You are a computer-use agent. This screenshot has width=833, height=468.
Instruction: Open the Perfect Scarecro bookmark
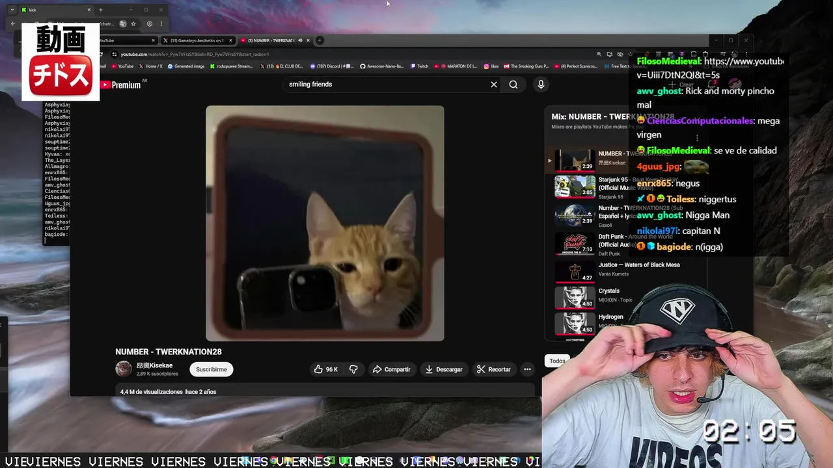575,66
